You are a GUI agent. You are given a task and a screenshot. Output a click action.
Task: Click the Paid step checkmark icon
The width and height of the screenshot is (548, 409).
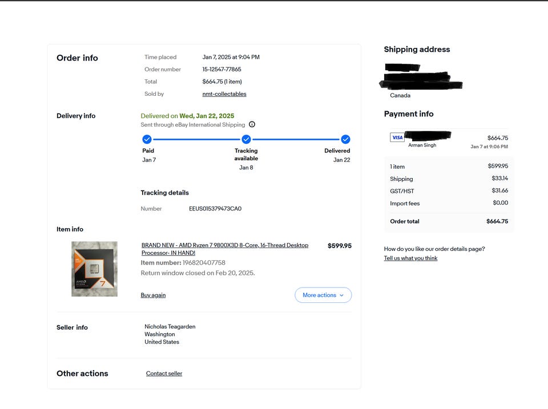(x=147, y=139)
